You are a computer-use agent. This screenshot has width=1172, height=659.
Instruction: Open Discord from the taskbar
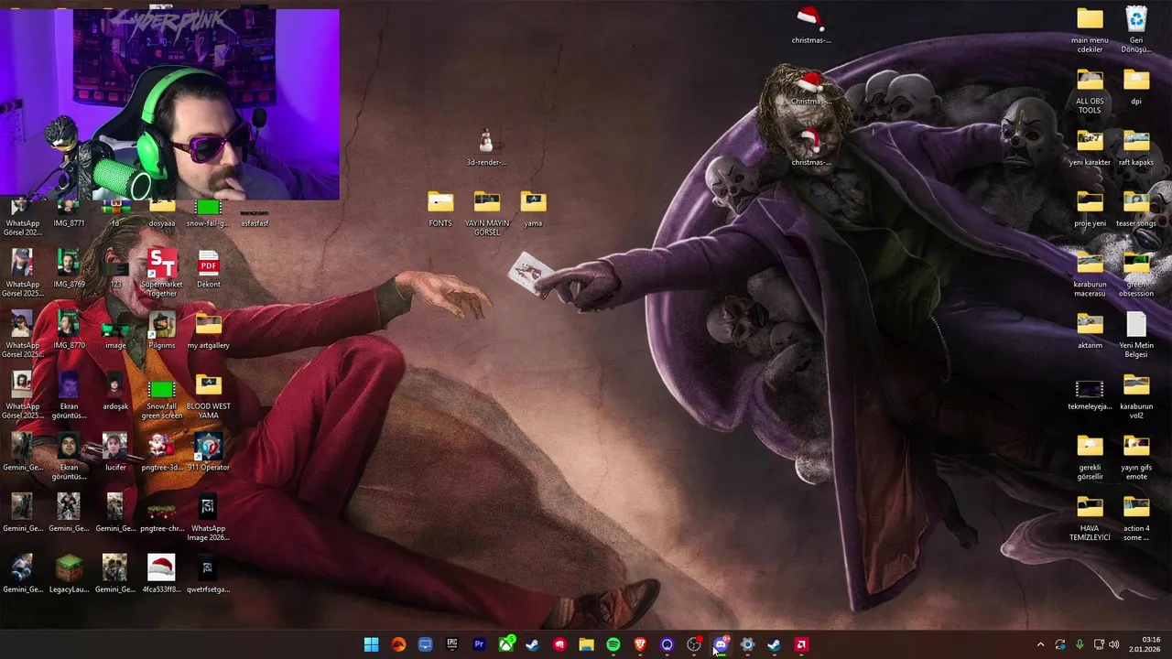pyautogui.click(x=721, y=644)
